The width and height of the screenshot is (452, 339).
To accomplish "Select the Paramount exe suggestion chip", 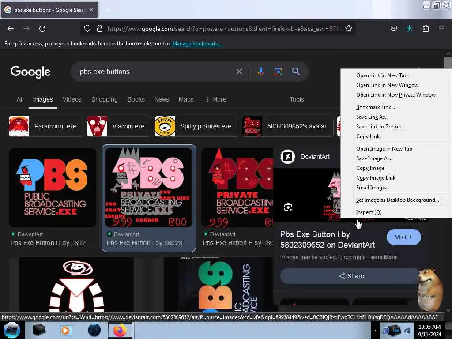I will coord(46,126).
